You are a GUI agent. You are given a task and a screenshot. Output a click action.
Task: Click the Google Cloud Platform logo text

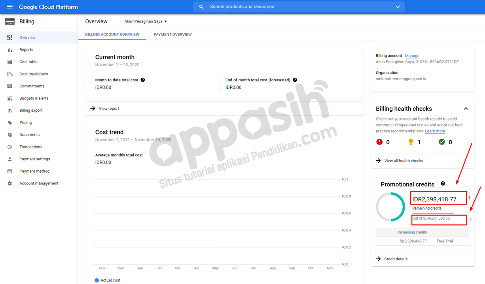(48, 7)
